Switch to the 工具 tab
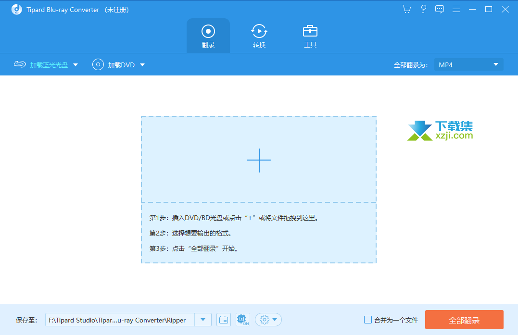 point(310,36)
